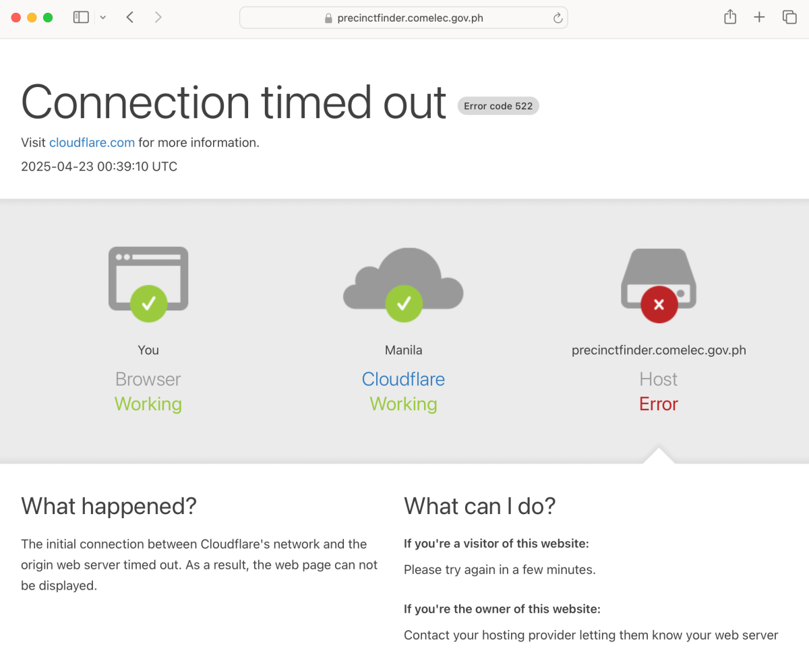Click the red Error status text
The height and width of the screenshot is (649, 809).
(x=659, y=404)
